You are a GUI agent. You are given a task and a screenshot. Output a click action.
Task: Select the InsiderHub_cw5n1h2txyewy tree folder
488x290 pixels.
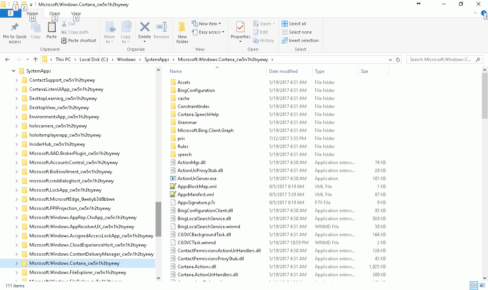pyautogui.click(x=57, y=144)
